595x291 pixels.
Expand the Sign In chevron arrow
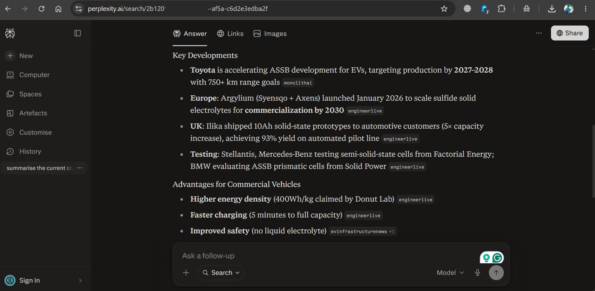pos(80,280)
